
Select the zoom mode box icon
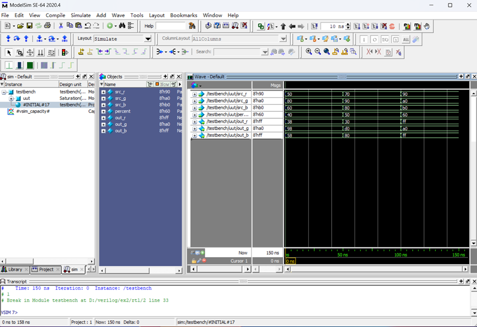(x=20, y=52)
